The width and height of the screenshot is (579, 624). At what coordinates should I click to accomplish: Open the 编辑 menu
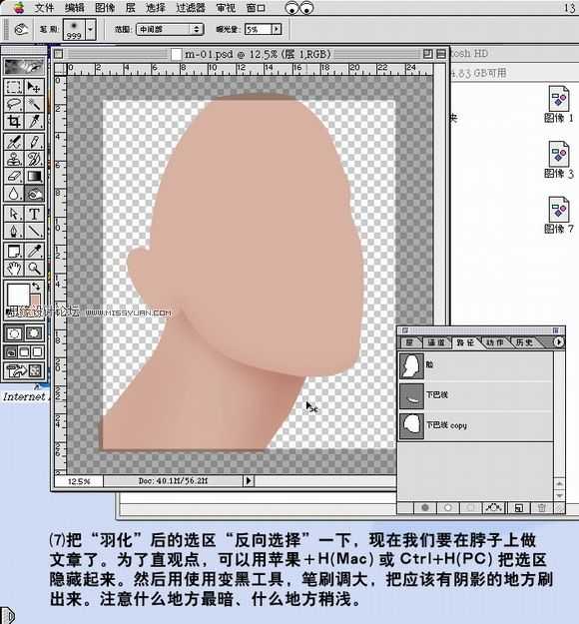click(75, 8)
